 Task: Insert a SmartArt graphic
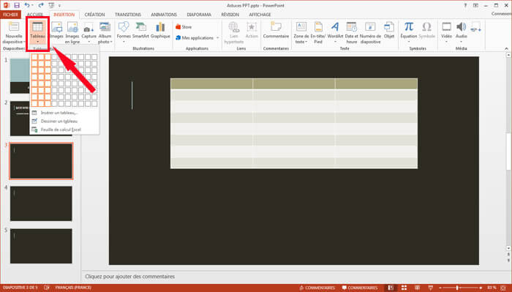[140, 31]
